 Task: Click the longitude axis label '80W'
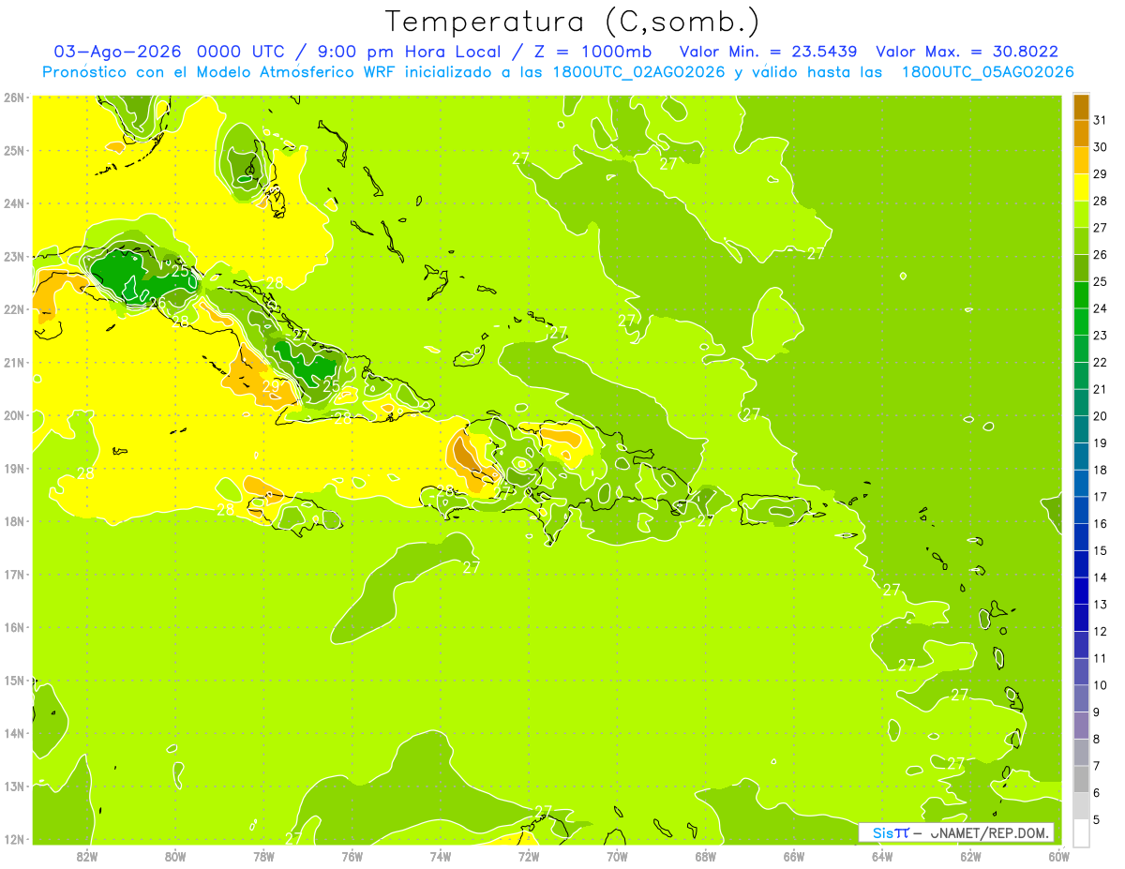coord(175,856)
